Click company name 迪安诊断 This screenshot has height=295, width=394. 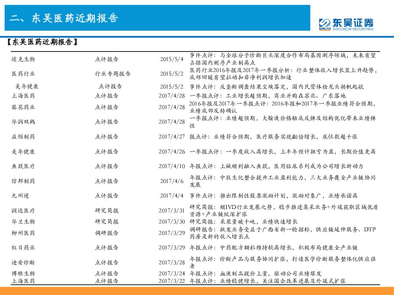click(23, 263)
